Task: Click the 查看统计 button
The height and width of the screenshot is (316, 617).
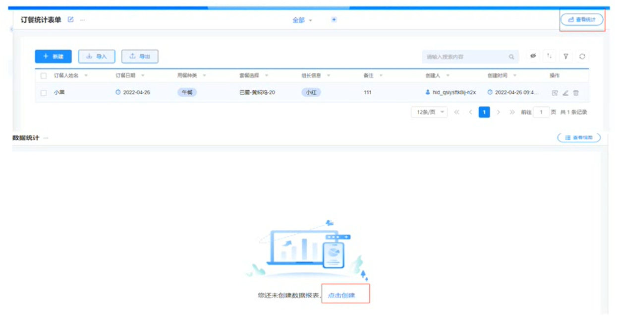Action: (582, 19)
